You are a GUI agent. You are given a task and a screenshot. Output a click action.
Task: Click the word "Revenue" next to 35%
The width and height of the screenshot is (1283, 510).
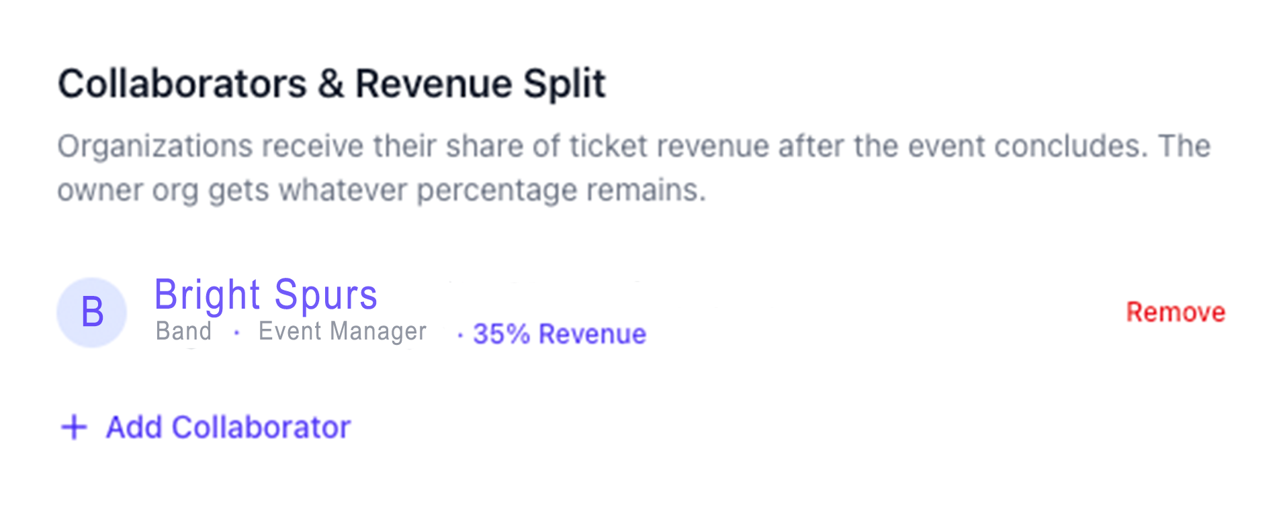(x=592, y=334)
